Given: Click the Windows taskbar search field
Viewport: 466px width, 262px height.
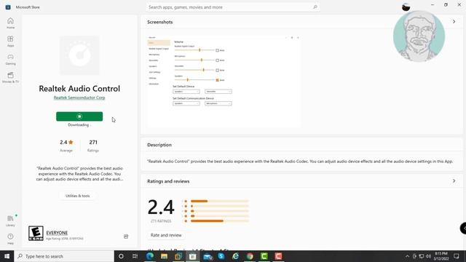Looking at the screenshot, I should click(64, 256).
